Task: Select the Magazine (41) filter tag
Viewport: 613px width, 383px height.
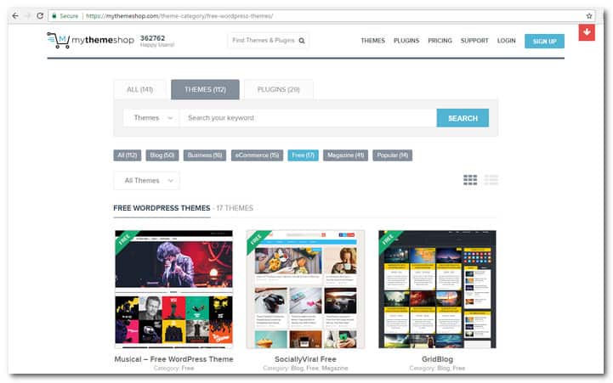Action: pyautogui.click(x=346, y=155)
